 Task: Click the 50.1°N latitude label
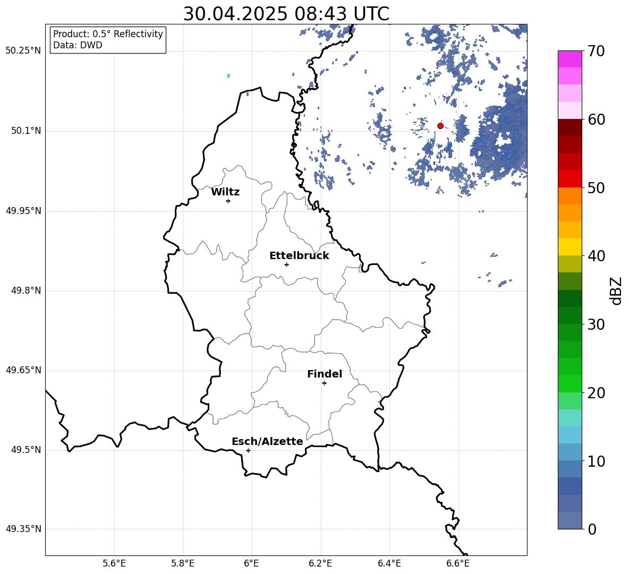coord(26,131)
